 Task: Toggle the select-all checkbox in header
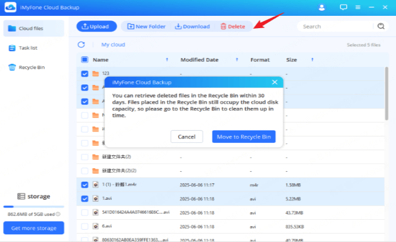click(84, 60)
